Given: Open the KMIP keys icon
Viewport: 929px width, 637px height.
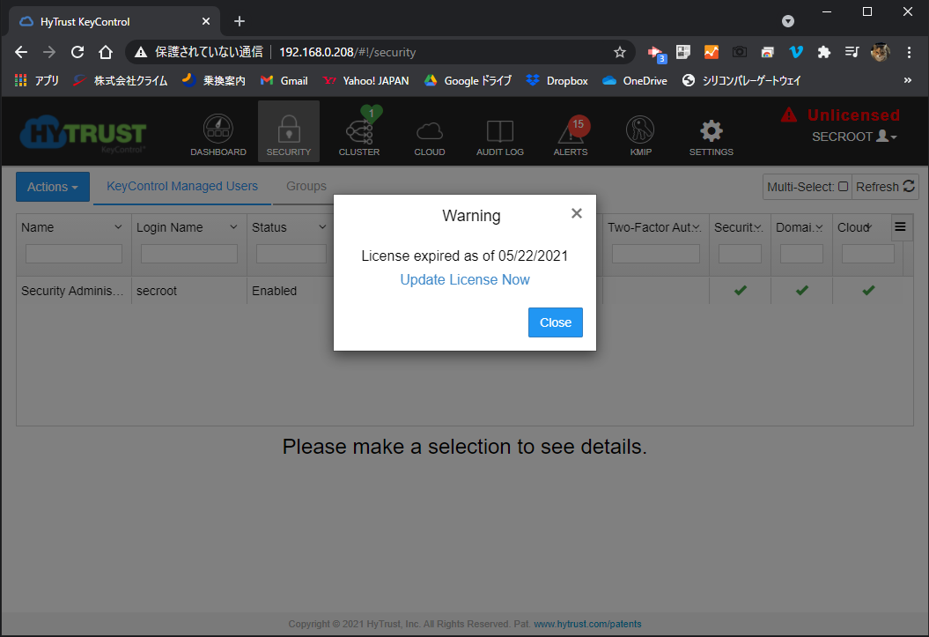Looking at the screenshot, I should (x=640, y=130).
